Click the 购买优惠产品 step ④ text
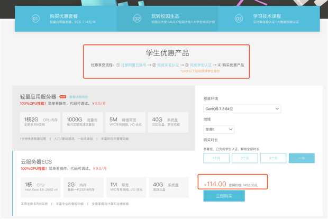328x219 pixels. [x=233, y=65]
